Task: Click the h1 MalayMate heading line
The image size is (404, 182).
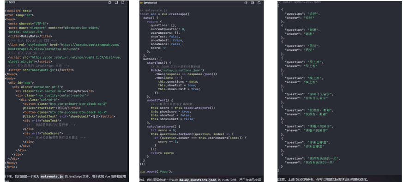Action: click(x=54, y=91)
